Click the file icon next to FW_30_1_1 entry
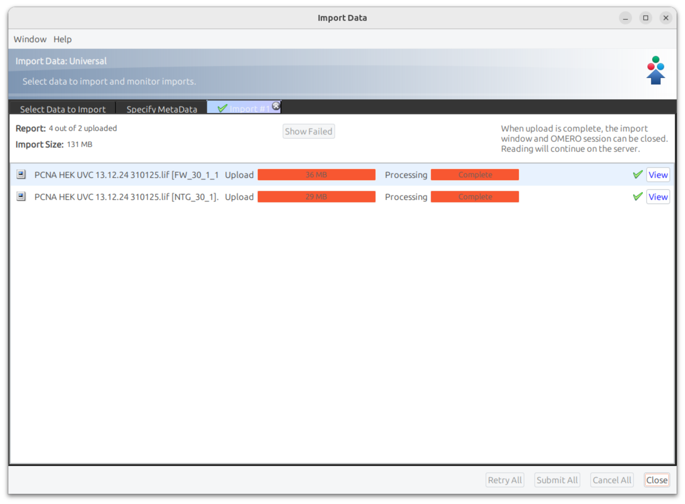 [x=21, y=175]
